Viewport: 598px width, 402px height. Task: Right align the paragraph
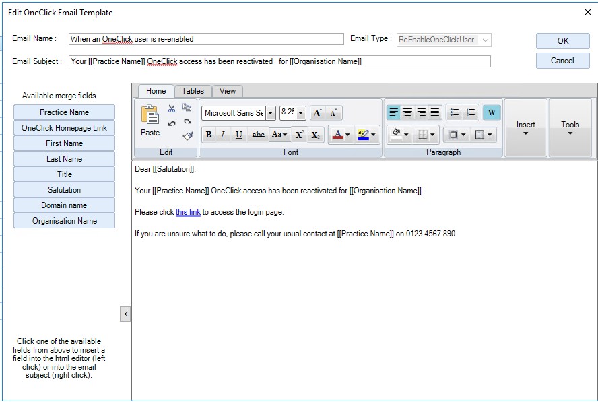click(421, 112)
